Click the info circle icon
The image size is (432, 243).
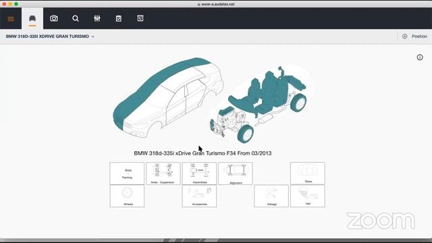(x=420, y=57)
